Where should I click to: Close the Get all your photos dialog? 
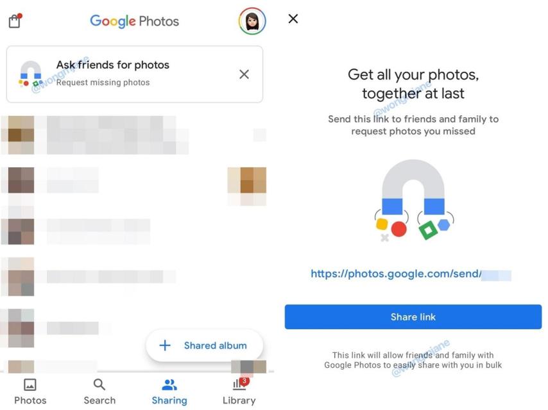coord(293,19)
